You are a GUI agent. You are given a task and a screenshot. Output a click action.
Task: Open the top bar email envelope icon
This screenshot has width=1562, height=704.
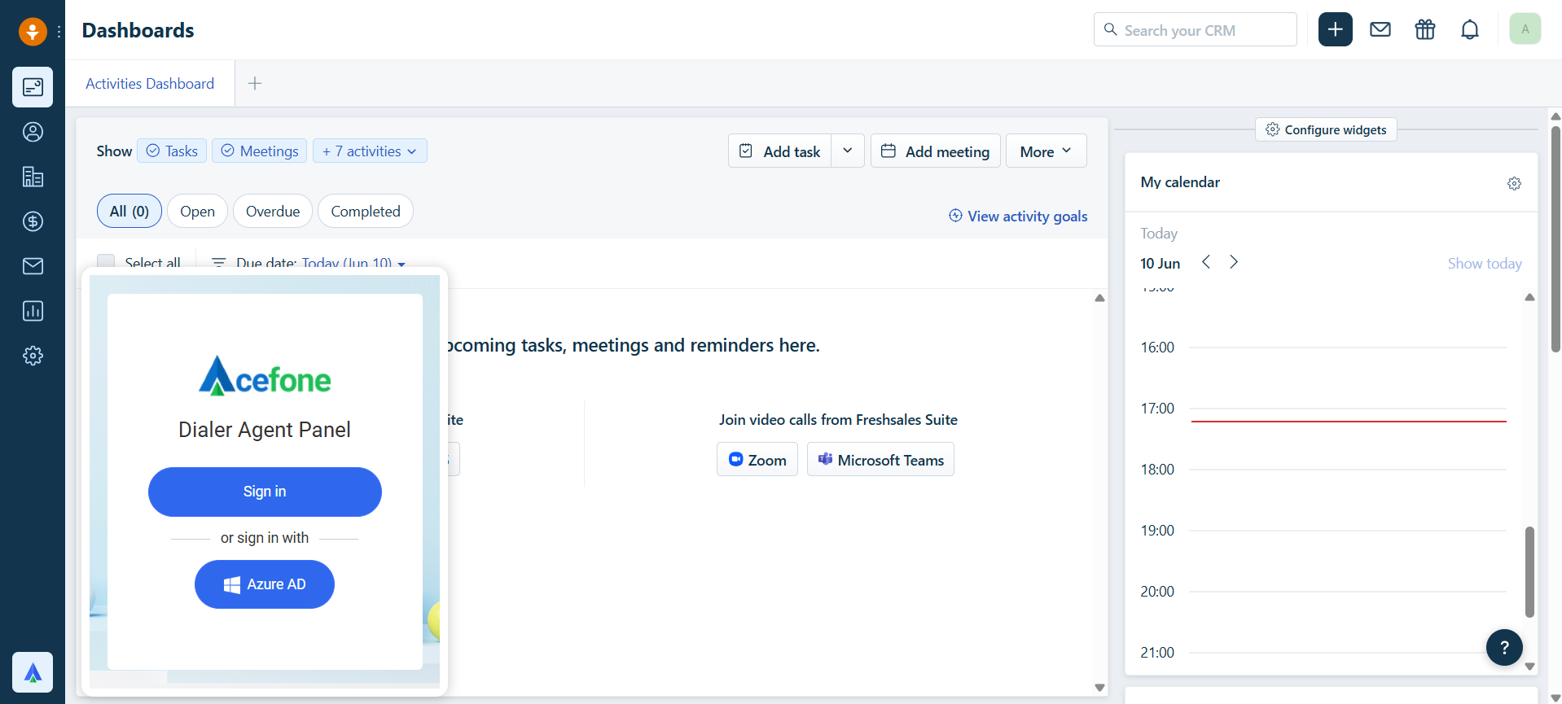(x=1380, y=30)
